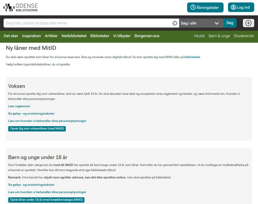The height and width of the screenshot is (204, 258).
Task: Clear the search field with X icon
Action: (175, 23)
